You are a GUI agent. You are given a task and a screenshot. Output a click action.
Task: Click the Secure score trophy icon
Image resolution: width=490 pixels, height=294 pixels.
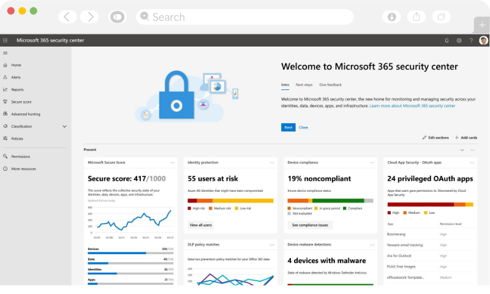tap(6, 102)
